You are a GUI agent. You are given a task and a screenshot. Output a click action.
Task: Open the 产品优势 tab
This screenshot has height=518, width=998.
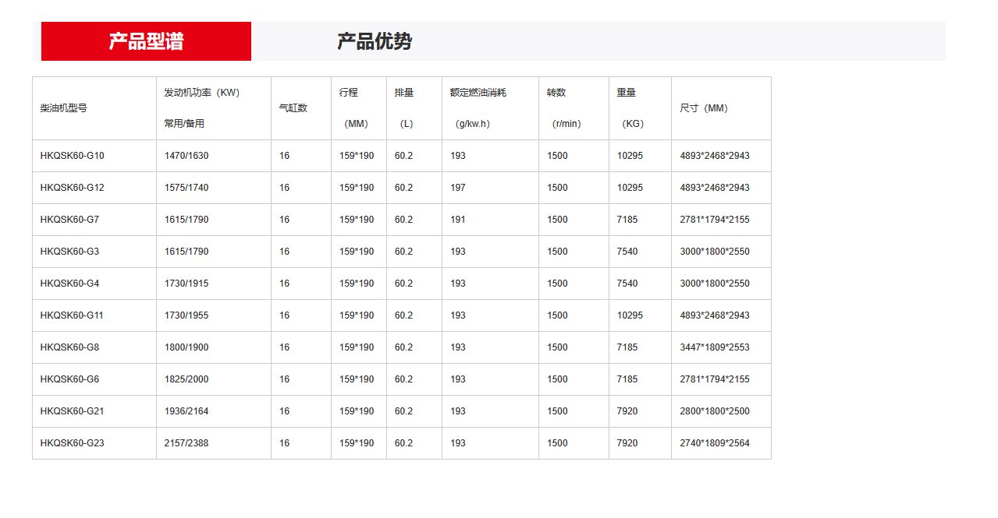click(x=375, y=41)
